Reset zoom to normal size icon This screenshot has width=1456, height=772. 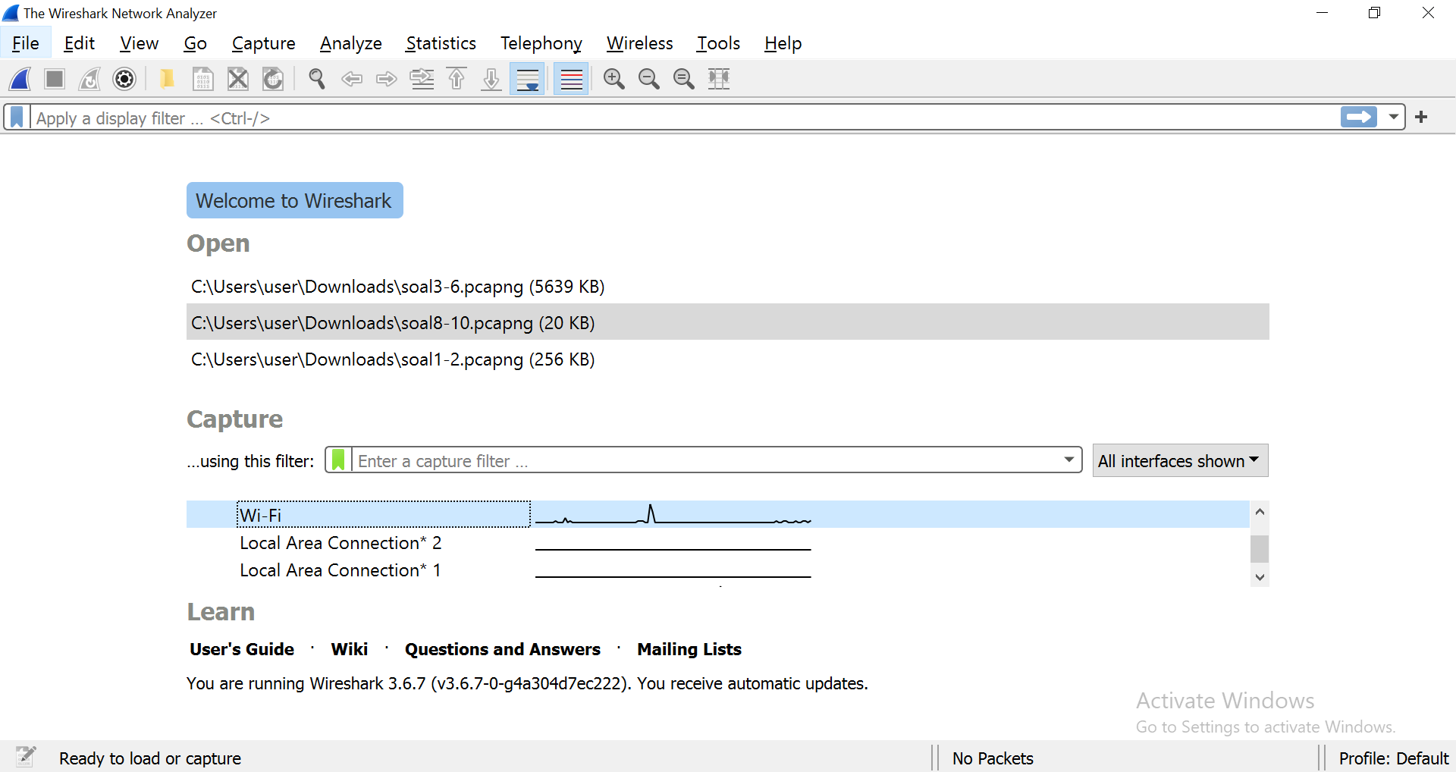click(684, 79)
